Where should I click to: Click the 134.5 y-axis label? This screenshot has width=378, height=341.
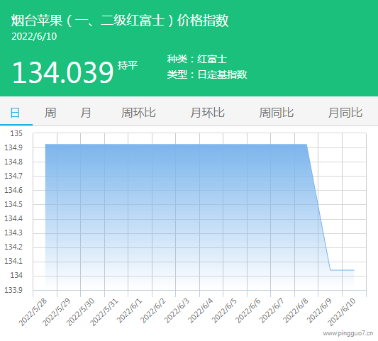coord(13,204)
